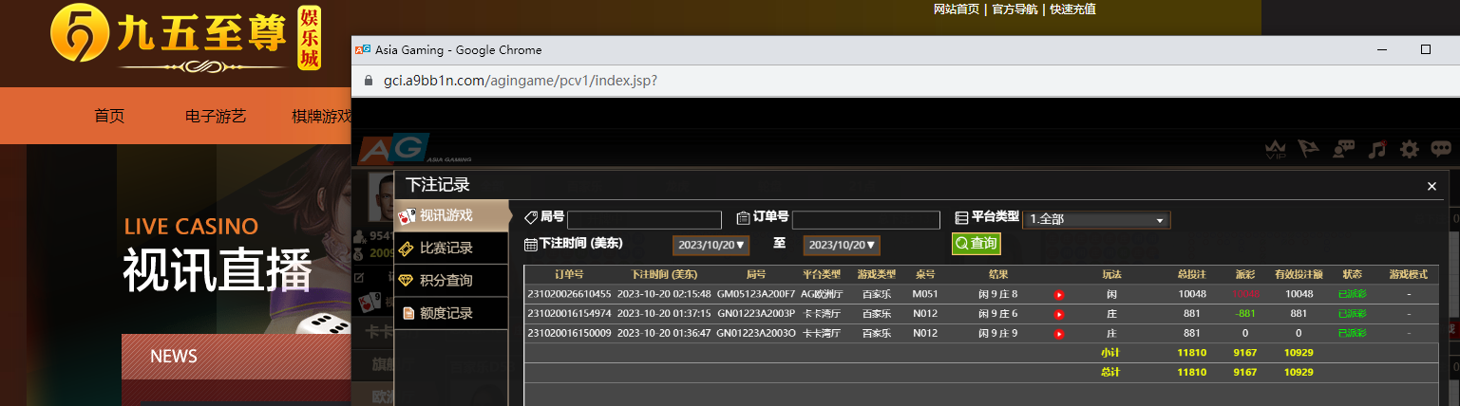Click round number GN01223A2003O
1460x406 pixels.
756,334
